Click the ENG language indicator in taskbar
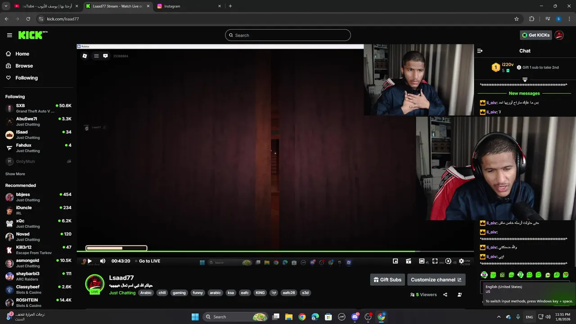576x324 pixels. coord(530,317)
